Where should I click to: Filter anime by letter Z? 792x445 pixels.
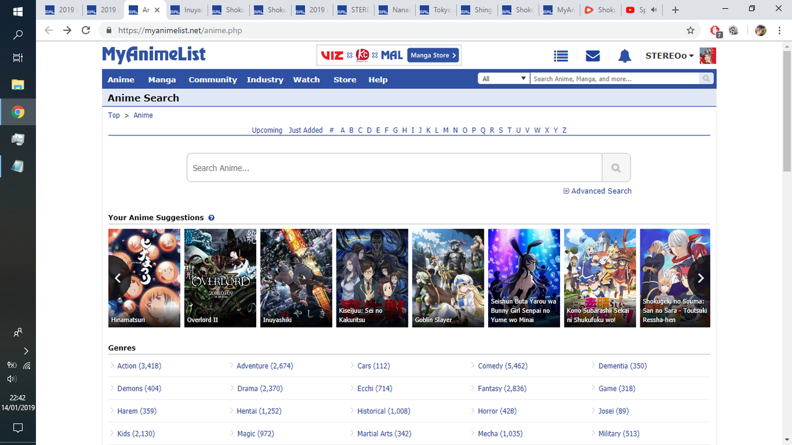pyautogui.click(x=564, y=130)
